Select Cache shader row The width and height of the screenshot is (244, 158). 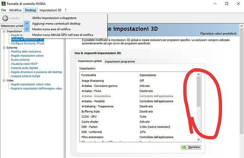[138, 122]
